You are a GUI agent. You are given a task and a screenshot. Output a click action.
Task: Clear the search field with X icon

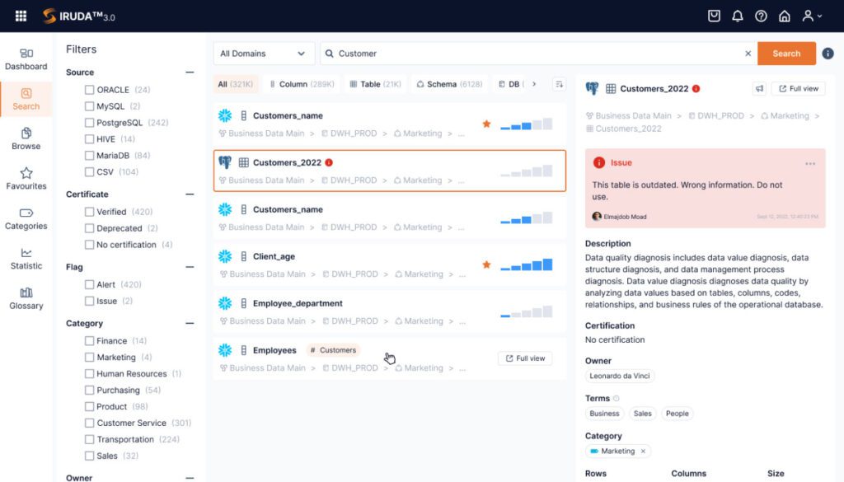(748, 54)
